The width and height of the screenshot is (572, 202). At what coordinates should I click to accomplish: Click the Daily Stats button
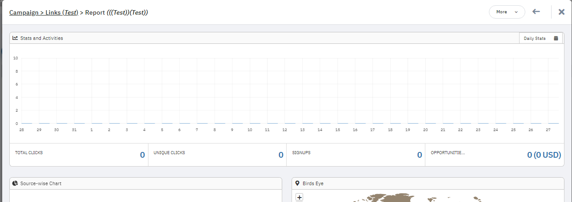(541, 38)
